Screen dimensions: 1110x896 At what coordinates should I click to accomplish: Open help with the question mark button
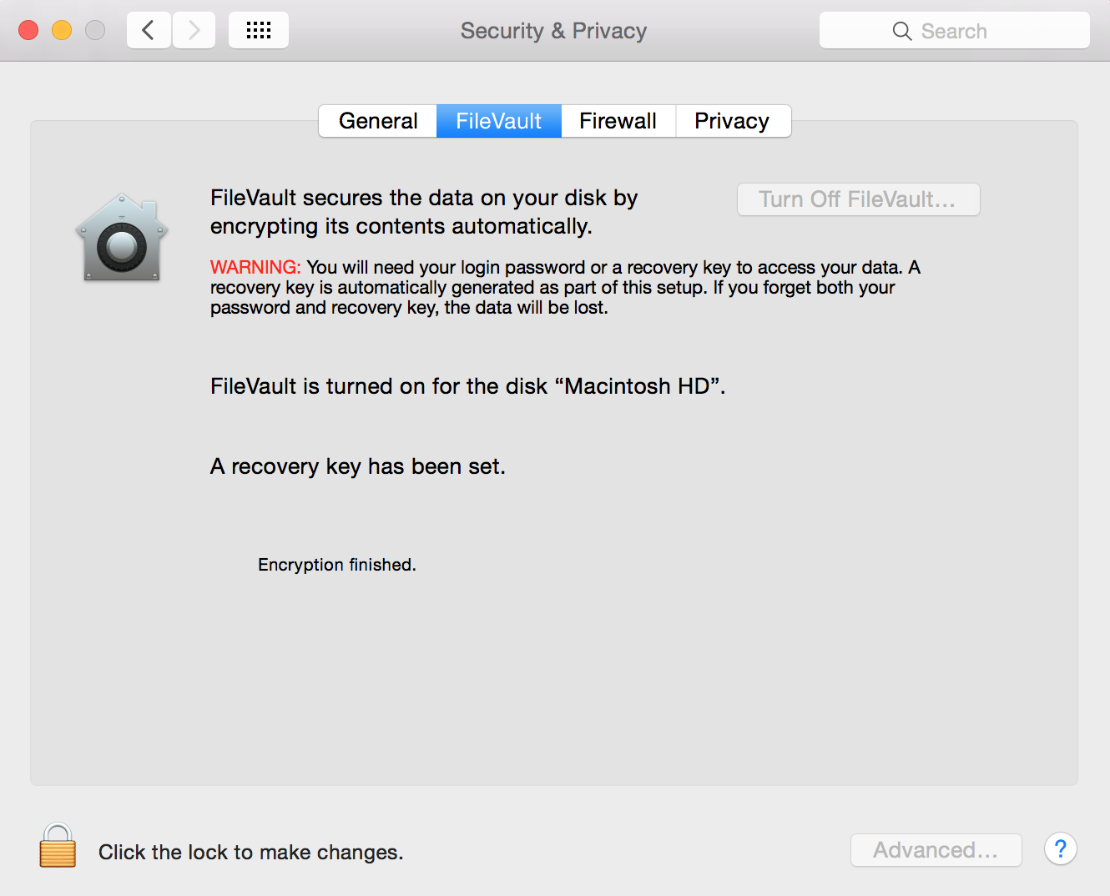(x=1060, y=849)
